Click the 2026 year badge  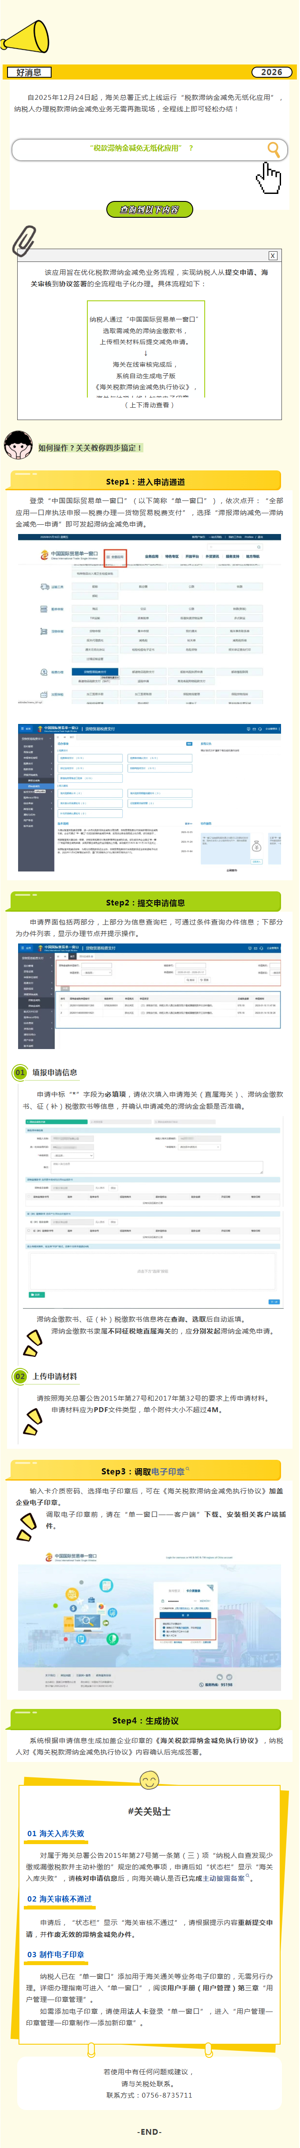(272, 72)
